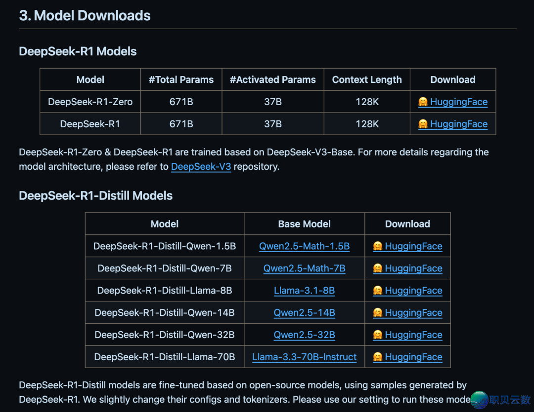Select the 'DeepSeek-R1-Distill-Qwen-14B' cell
This screenshot has height=412, width=534.
(165, 312)
